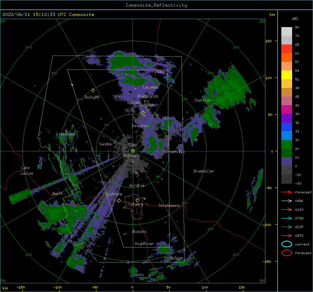Click the yellow diamond marker above RockyMH
This screenshot has height=292, width=313.
pos(93,91)
